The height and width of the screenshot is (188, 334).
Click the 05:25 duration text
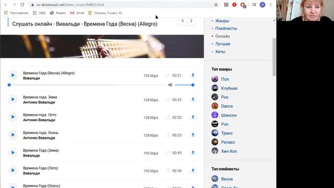click(177, 135)
